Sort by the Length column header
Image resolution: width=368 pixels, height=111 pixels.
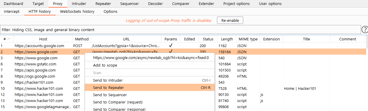click(227, 39)
